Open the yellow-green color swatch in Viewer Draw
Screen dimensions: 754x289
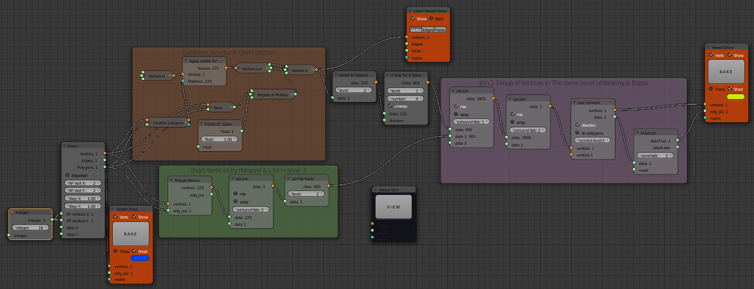[735, 97]
